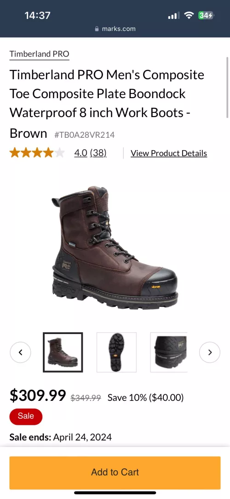The width and height of the screenshot is (230, 499).
Task: Add the boots to cart
Action: 115,473
